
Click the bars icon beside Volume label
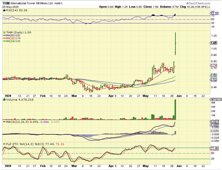(4, 100)
